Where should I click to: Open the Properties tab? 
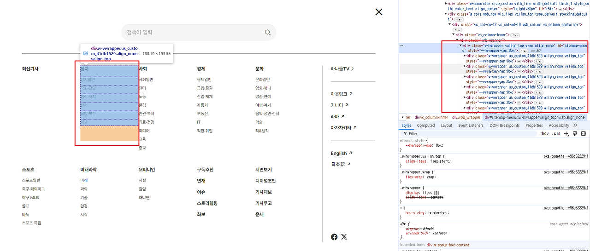pos(534,125)
